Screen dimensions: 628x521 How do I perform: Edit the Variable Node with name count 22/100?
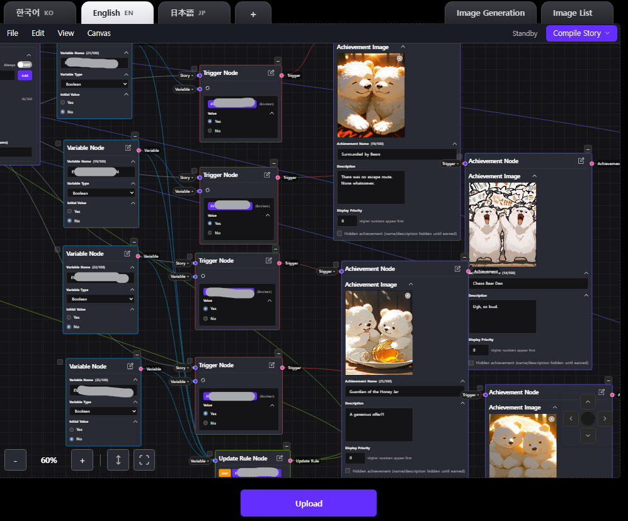click(127, 253)
